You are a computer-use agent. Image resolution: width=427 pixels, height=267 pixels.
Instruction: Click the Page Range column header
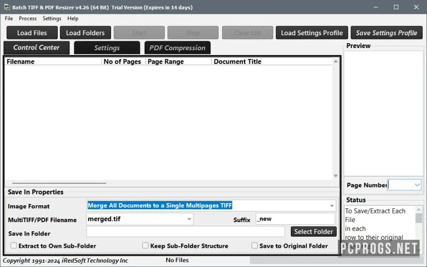tap(179, 61)
